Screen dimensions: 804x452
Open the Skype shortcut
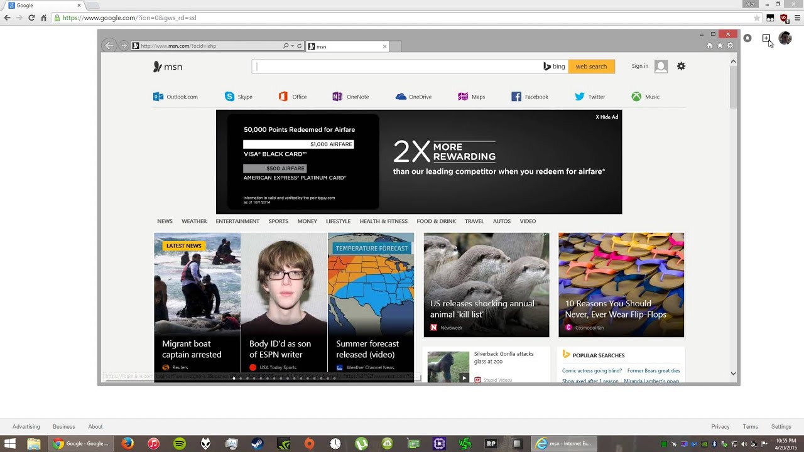click(x=239, y=97)
